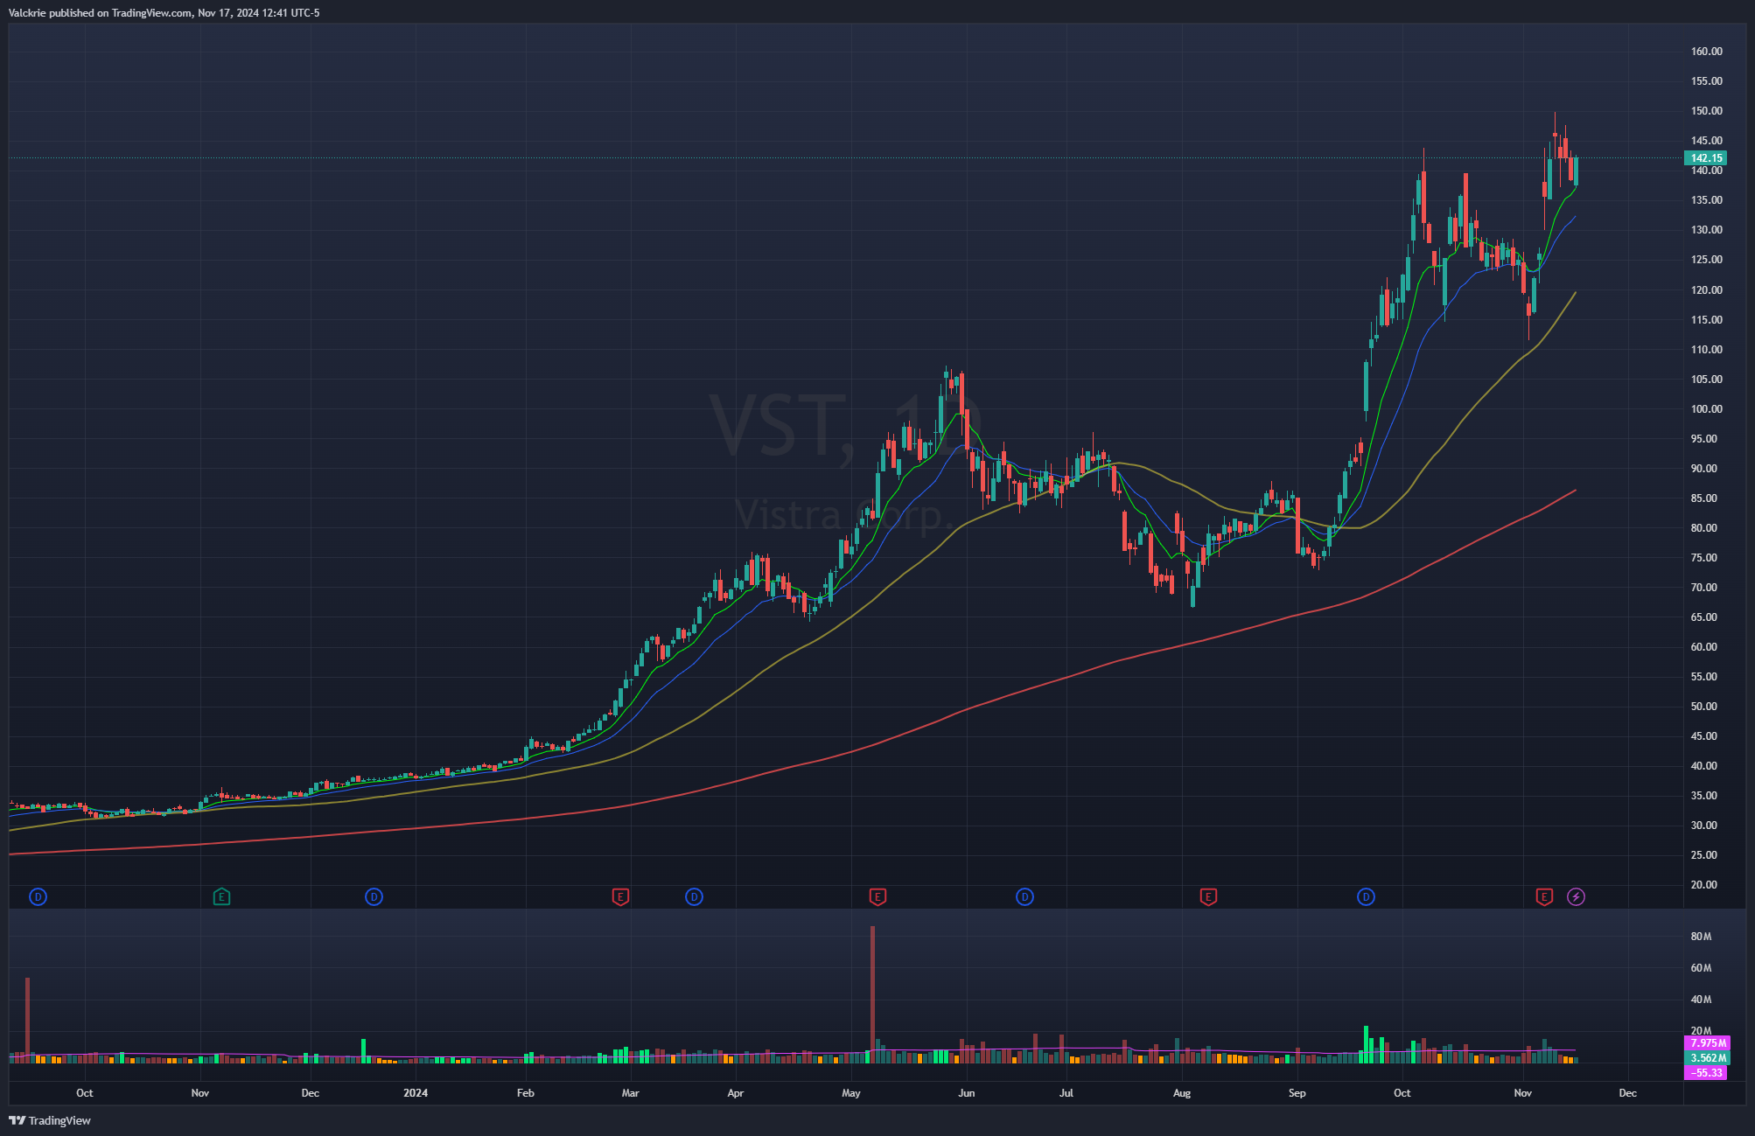The width and height of the screenshot is (1755, 1136).
Task: Click the May label on time axis
Action: tap(851, 1093)
